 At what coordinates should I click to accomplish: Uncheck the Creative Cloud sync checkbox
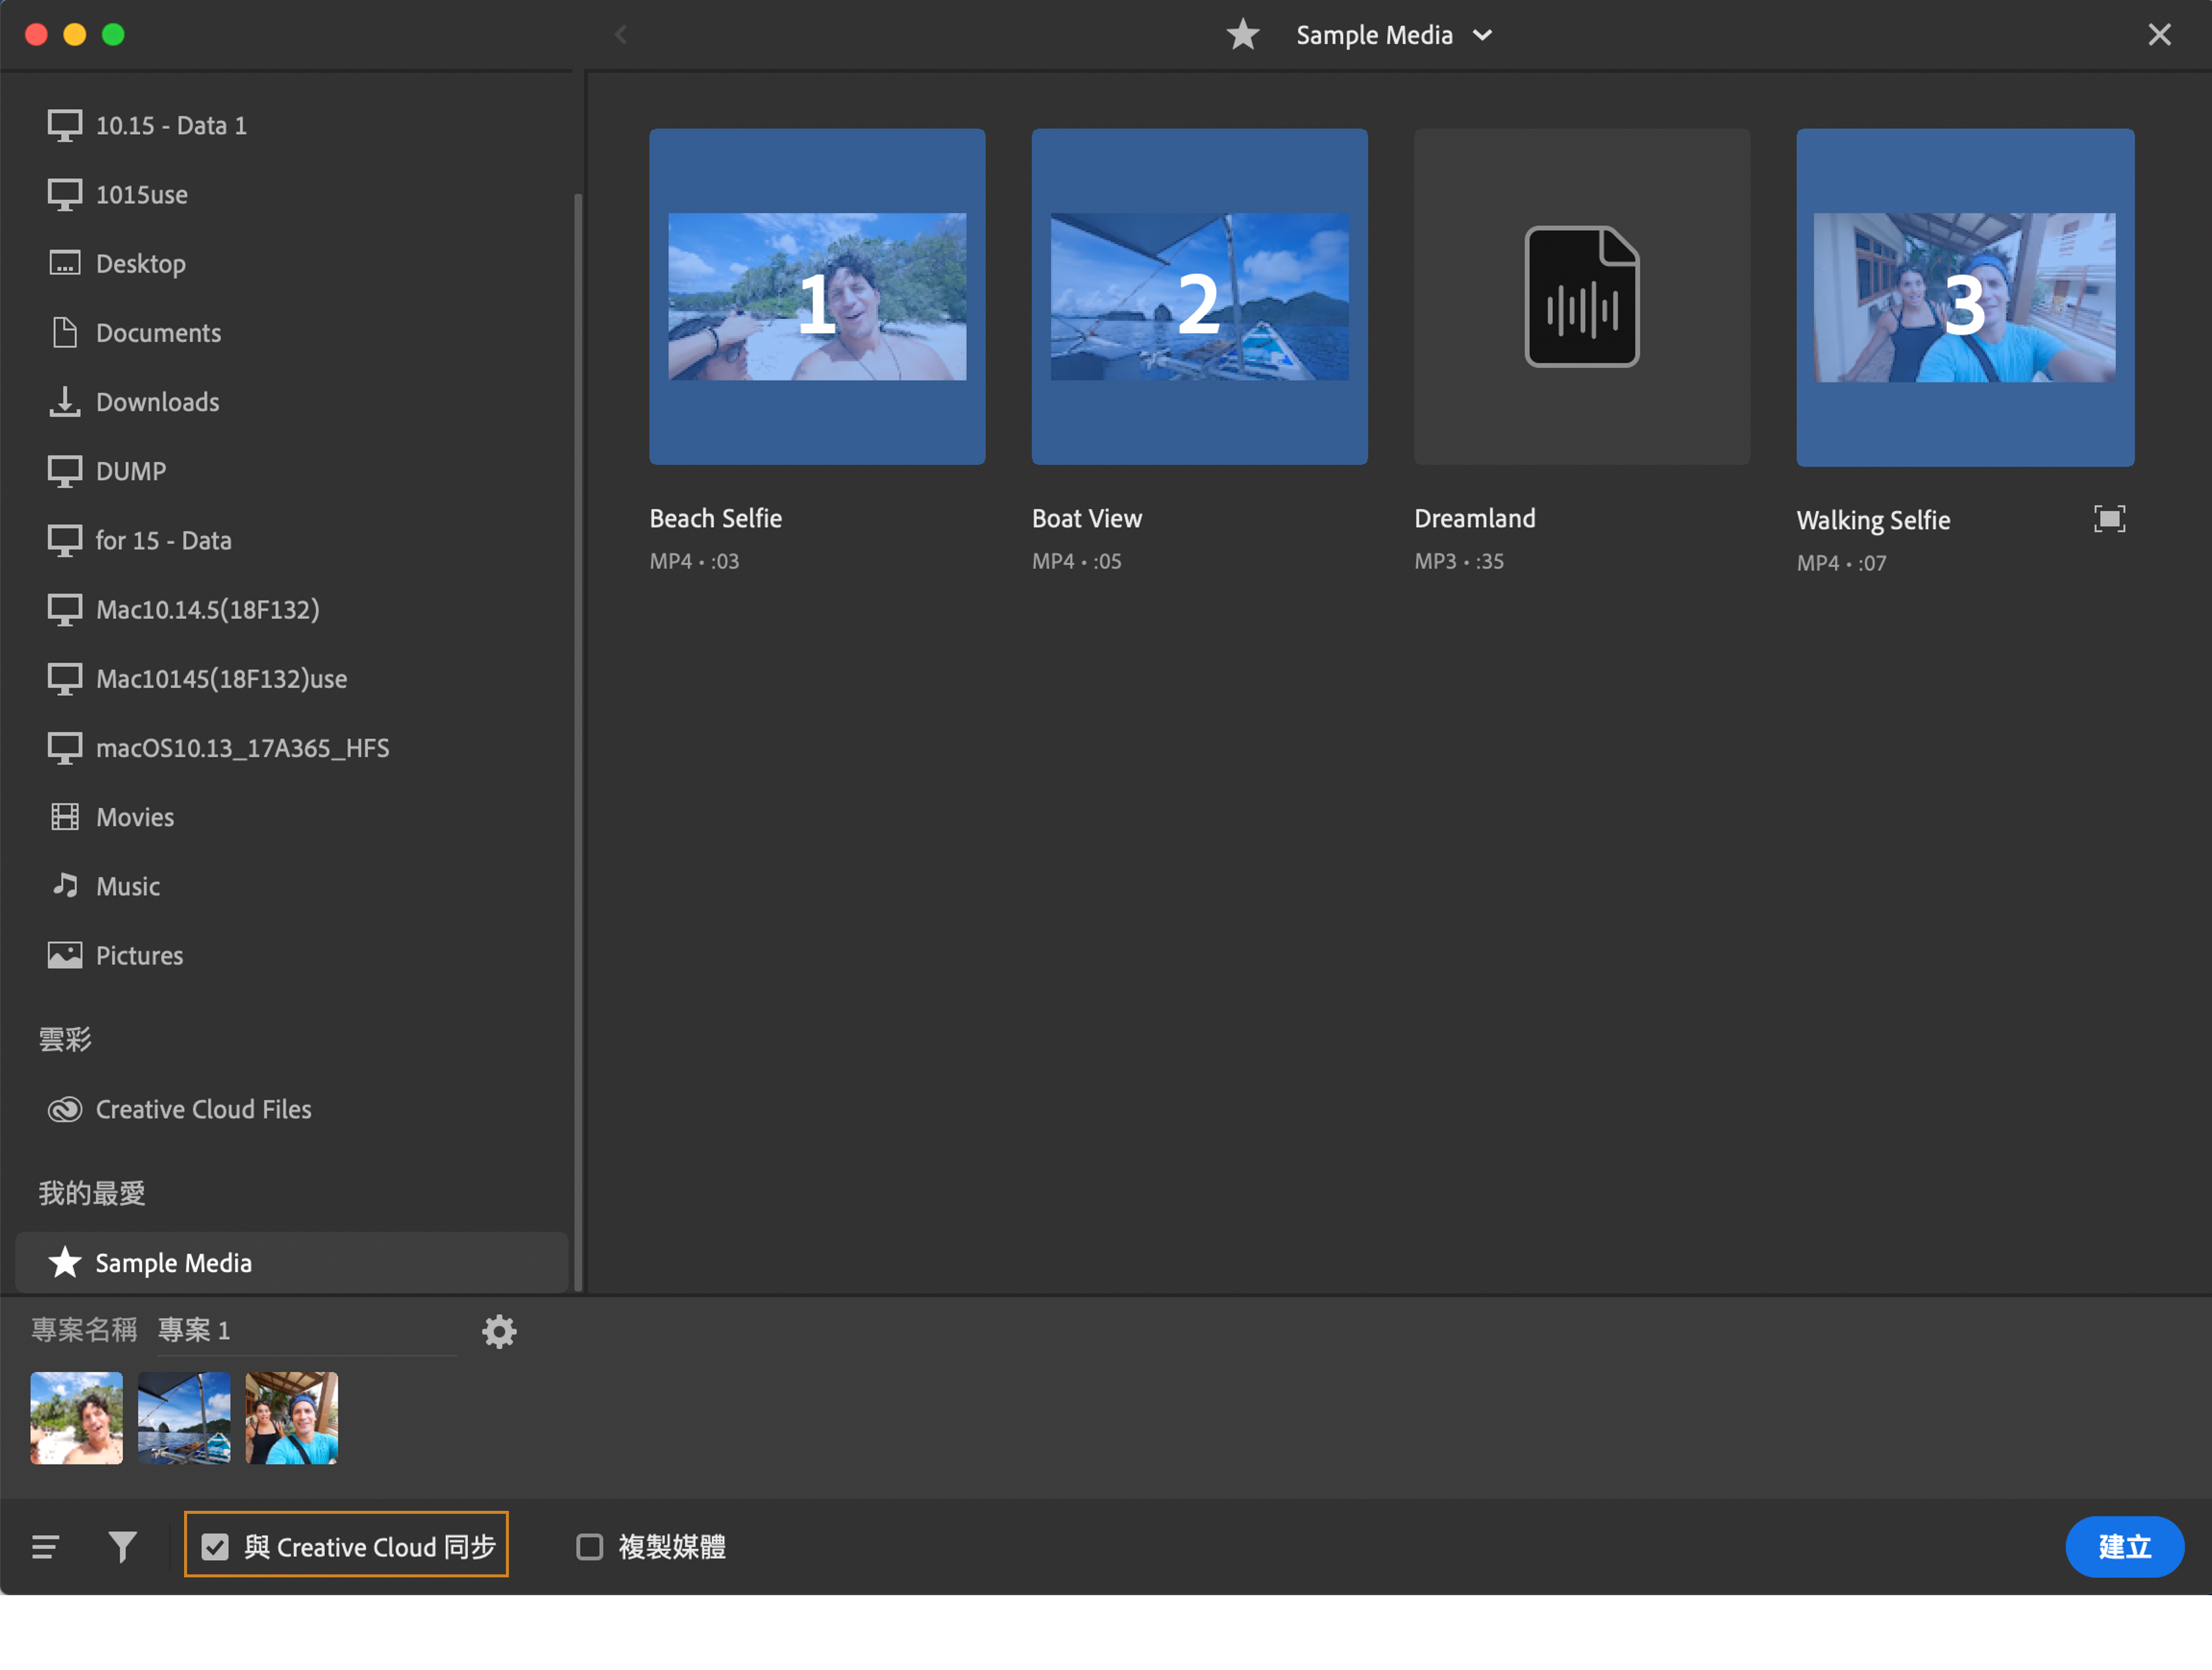coord(215,1546)
